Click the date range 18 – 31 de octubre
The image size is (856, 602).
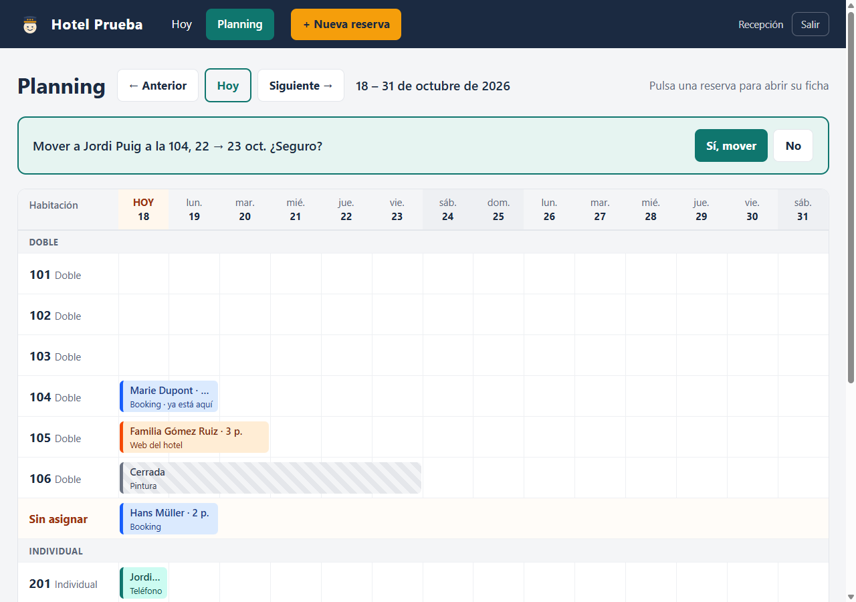coord(433,86)
